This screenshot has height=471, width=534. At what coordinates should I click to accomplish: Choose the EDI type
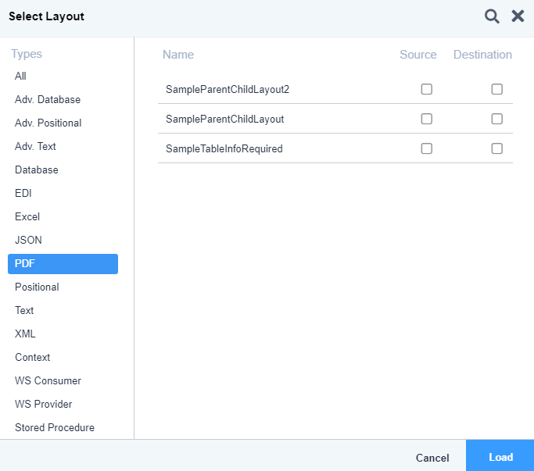tap(23, 193)
